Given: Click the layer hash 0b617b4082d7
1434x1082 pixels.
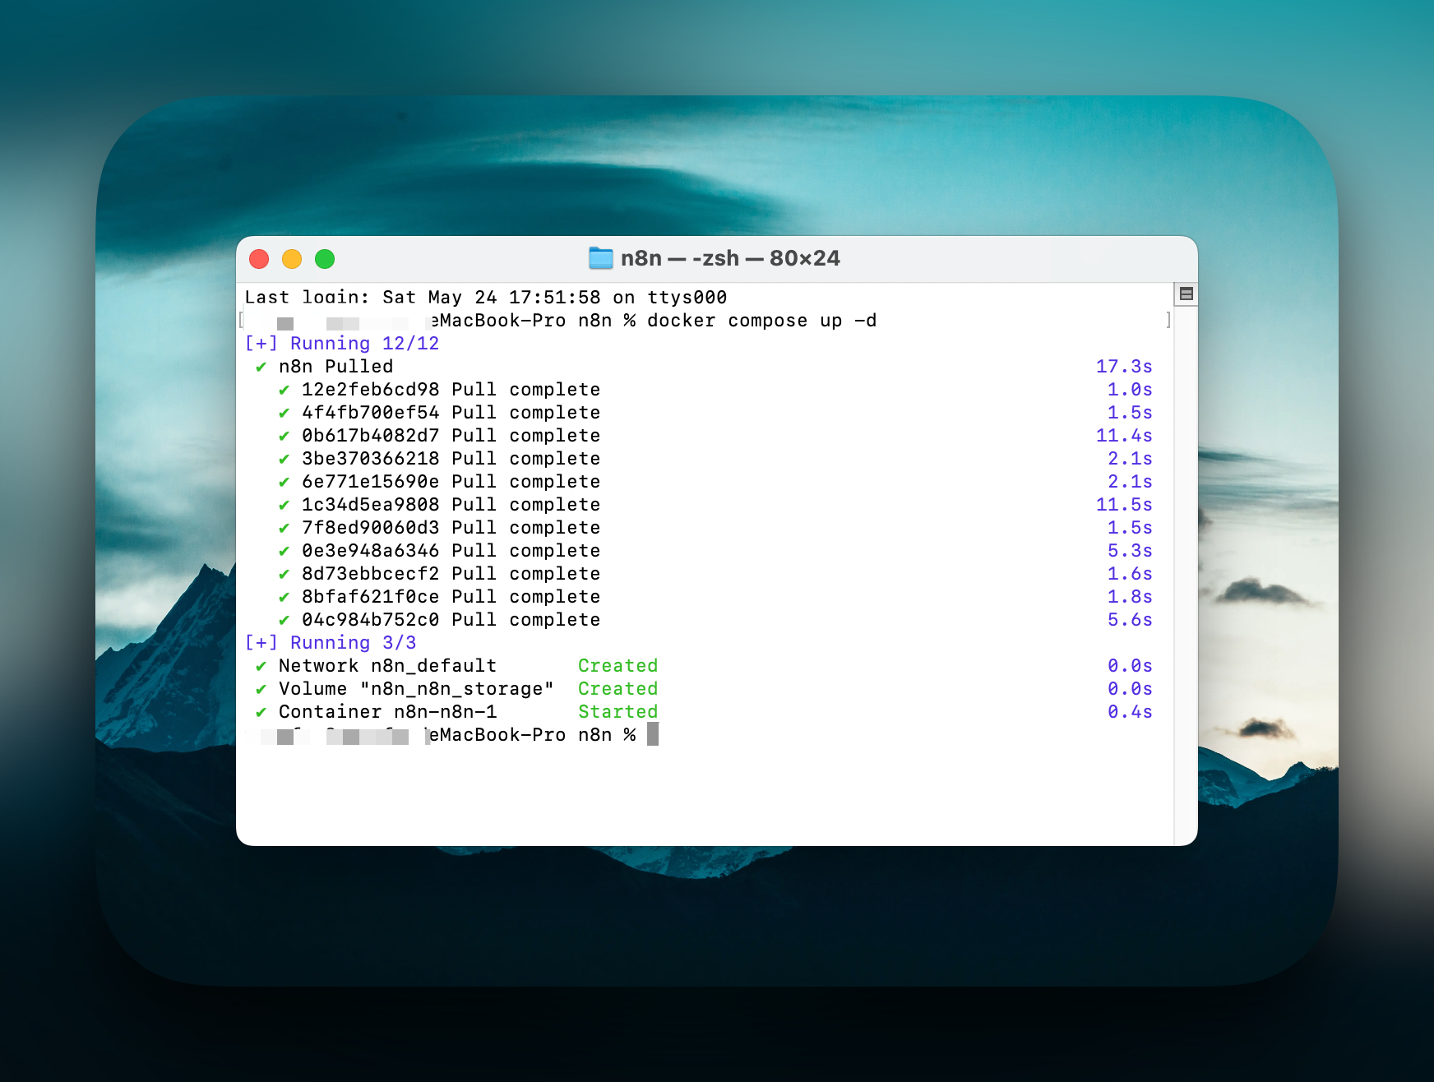Looking at the screenshot, I should [x=370, y=436].
